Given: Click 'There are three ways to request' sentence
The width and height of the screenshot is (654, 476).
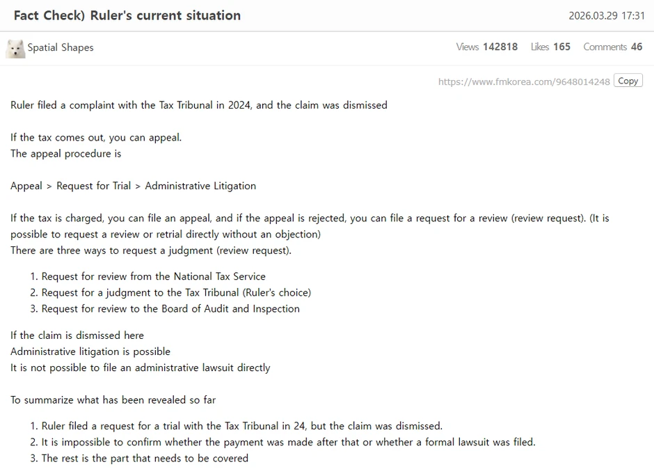Looking at the screenshot, I should pos(151,250).
